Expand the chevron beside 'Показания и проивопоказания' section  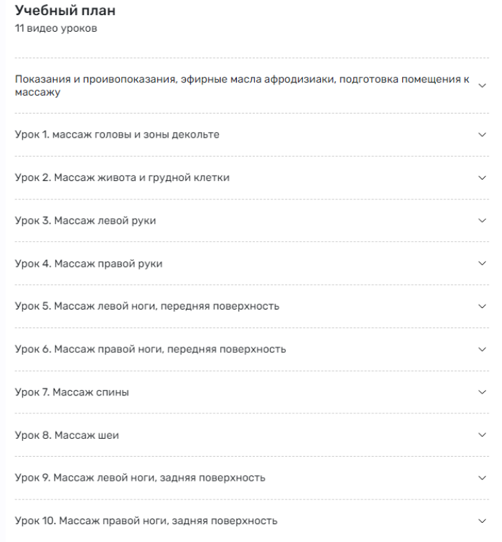[x=482, y=85]
